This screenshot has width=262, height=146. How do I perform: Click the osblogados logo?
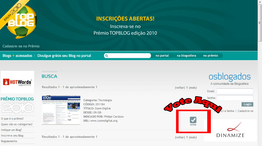pos(230,77)
